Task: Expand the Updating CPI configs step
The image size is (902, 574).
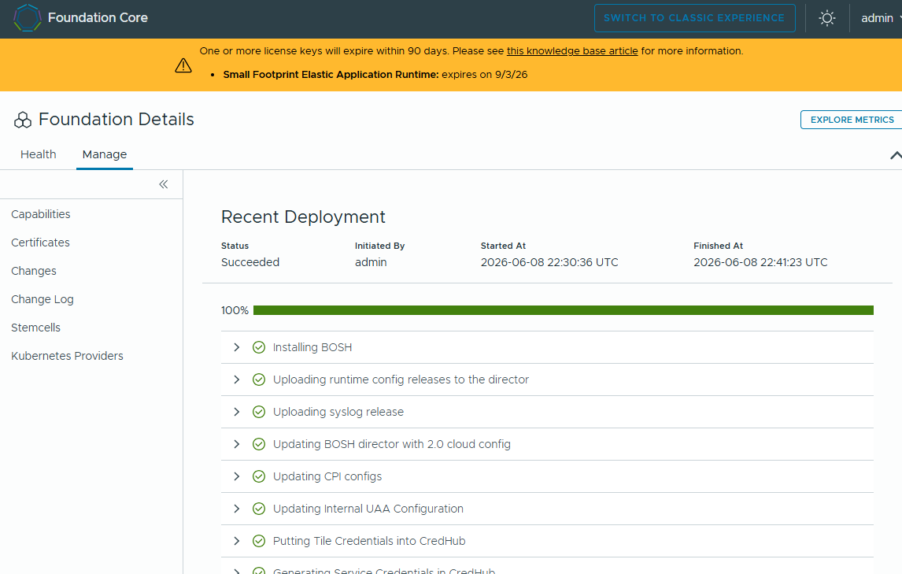Action: click(236, 476)
